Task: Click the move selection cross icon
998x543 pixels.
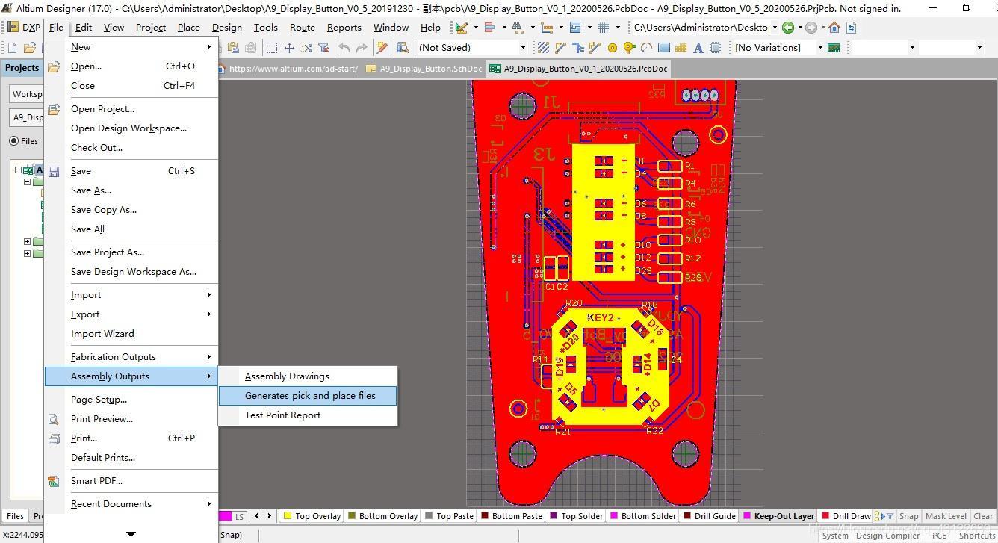Action: 289,48
